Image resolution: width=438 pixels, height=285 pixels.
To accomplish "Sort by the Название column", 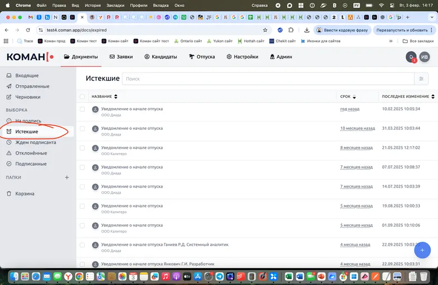I will [102, 97].
